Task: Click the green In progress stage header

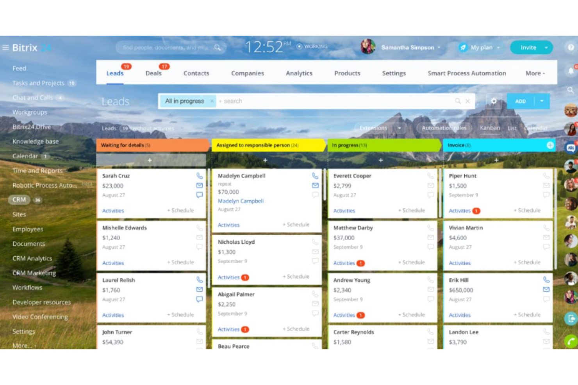Action: pyautogui.click(x=384, y=145)
